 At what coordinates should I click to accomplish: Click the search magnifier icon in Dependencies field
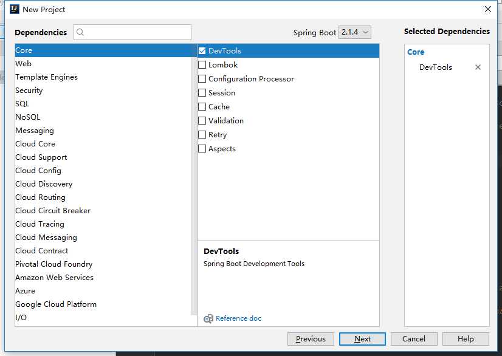coord(80,32)
